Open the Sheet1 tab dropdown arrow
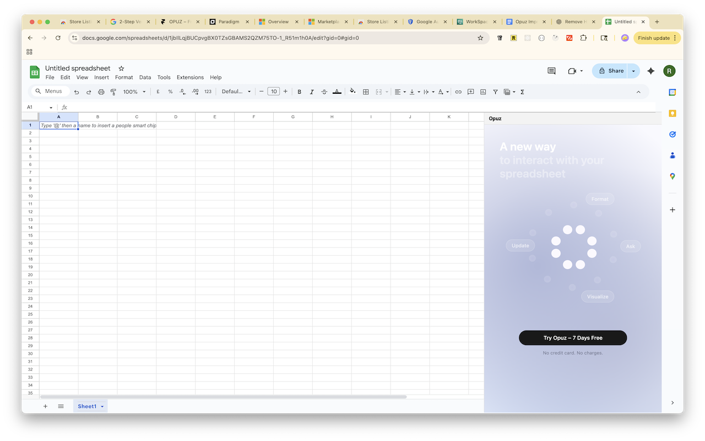The image size is (705, 441). click(x=102, y=406)
